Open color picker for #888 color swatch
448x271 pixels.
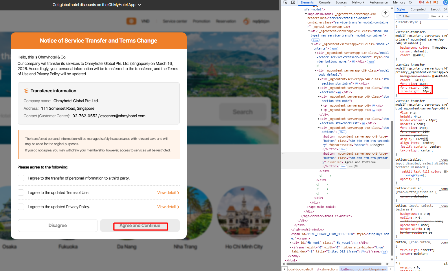414,55
